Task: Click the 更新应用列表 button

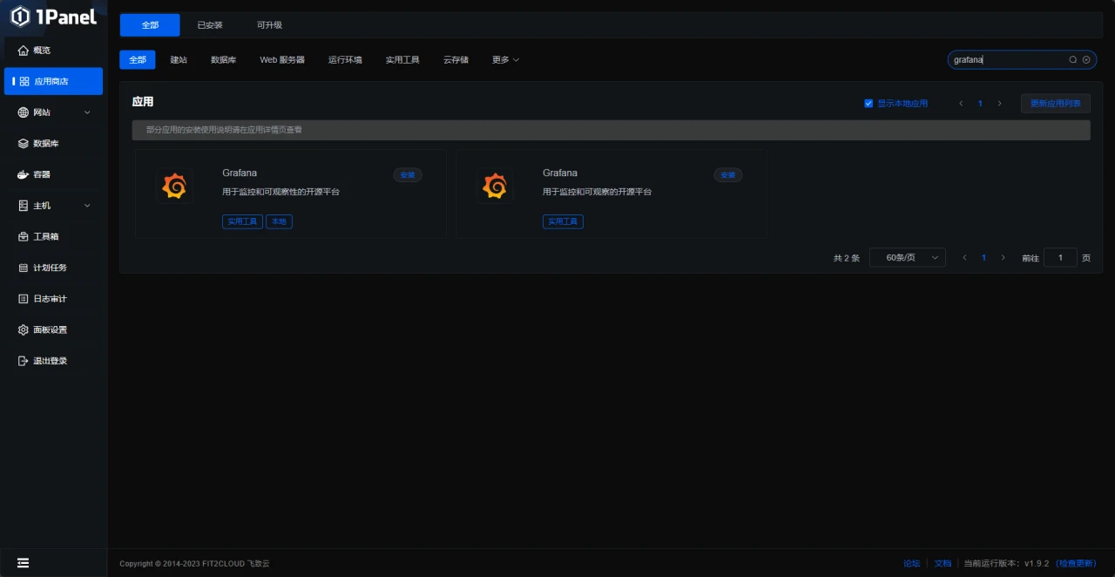Action: click(x=1055, y=103)
